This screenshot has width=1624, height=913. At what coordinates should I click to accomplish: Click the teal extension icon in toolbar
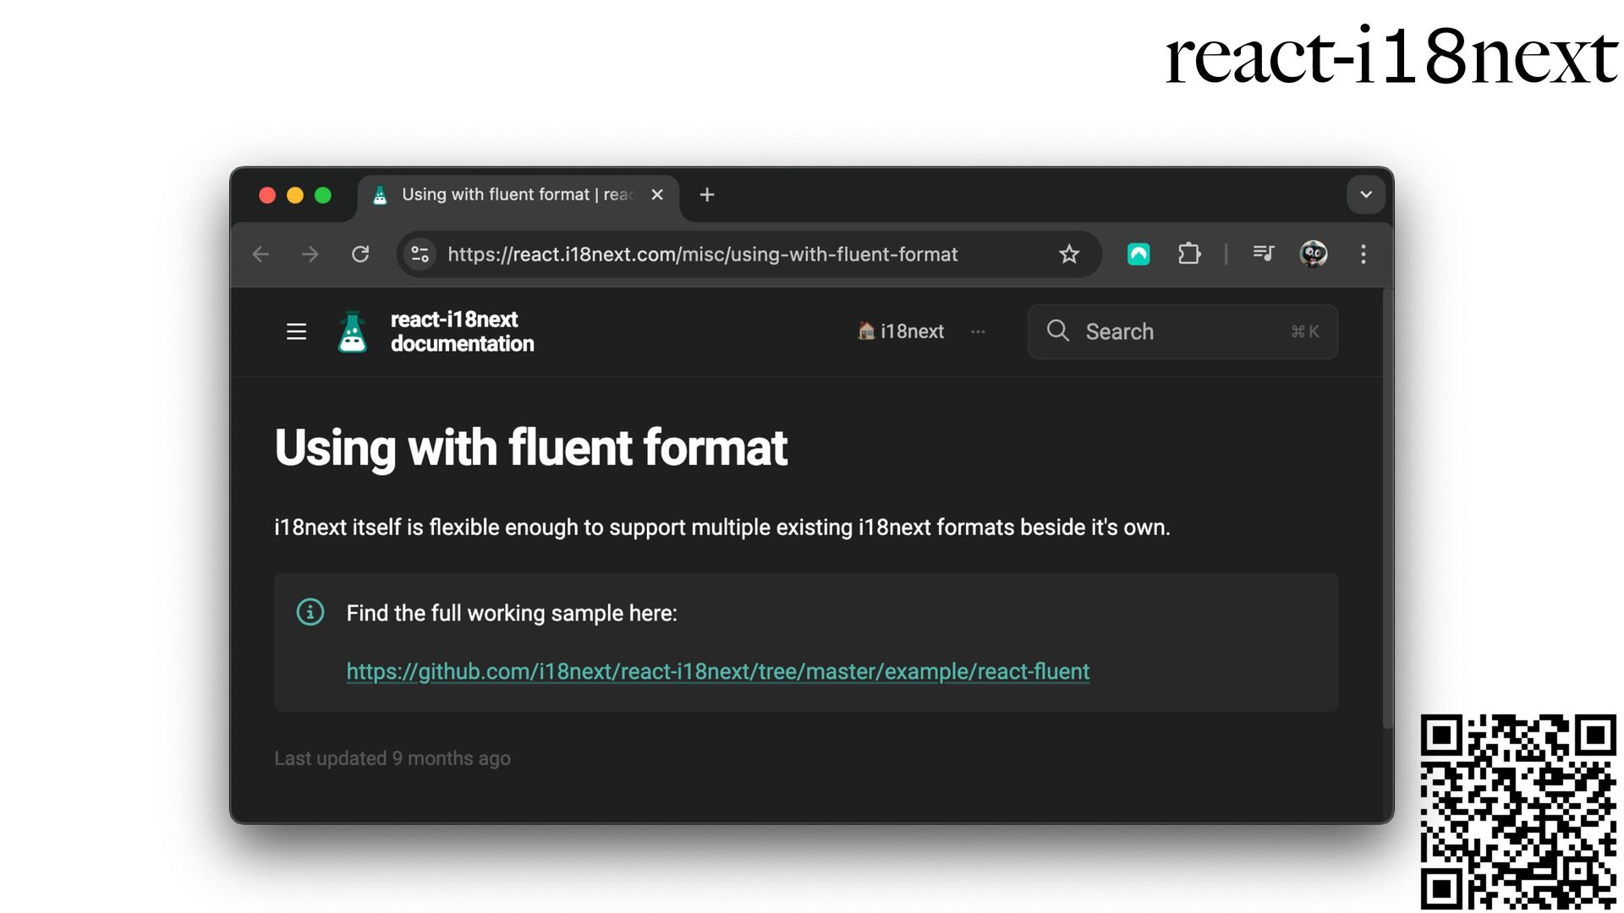tap(1138, 254)
